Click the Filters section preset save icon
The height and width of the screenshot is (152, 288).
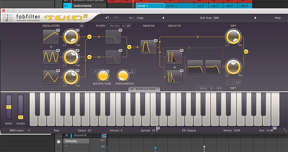pos(129,26)
